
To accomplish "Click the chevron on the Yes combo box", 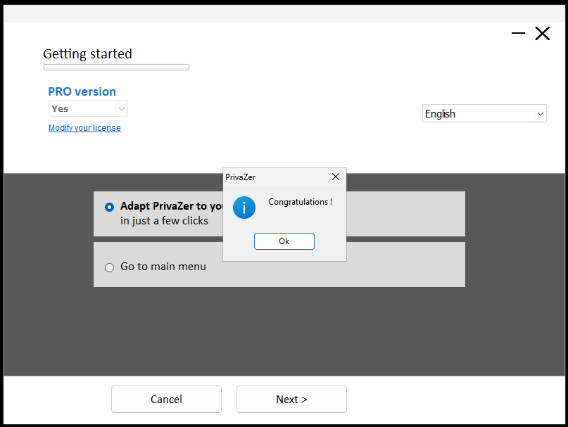I will (x=122, y=108).
